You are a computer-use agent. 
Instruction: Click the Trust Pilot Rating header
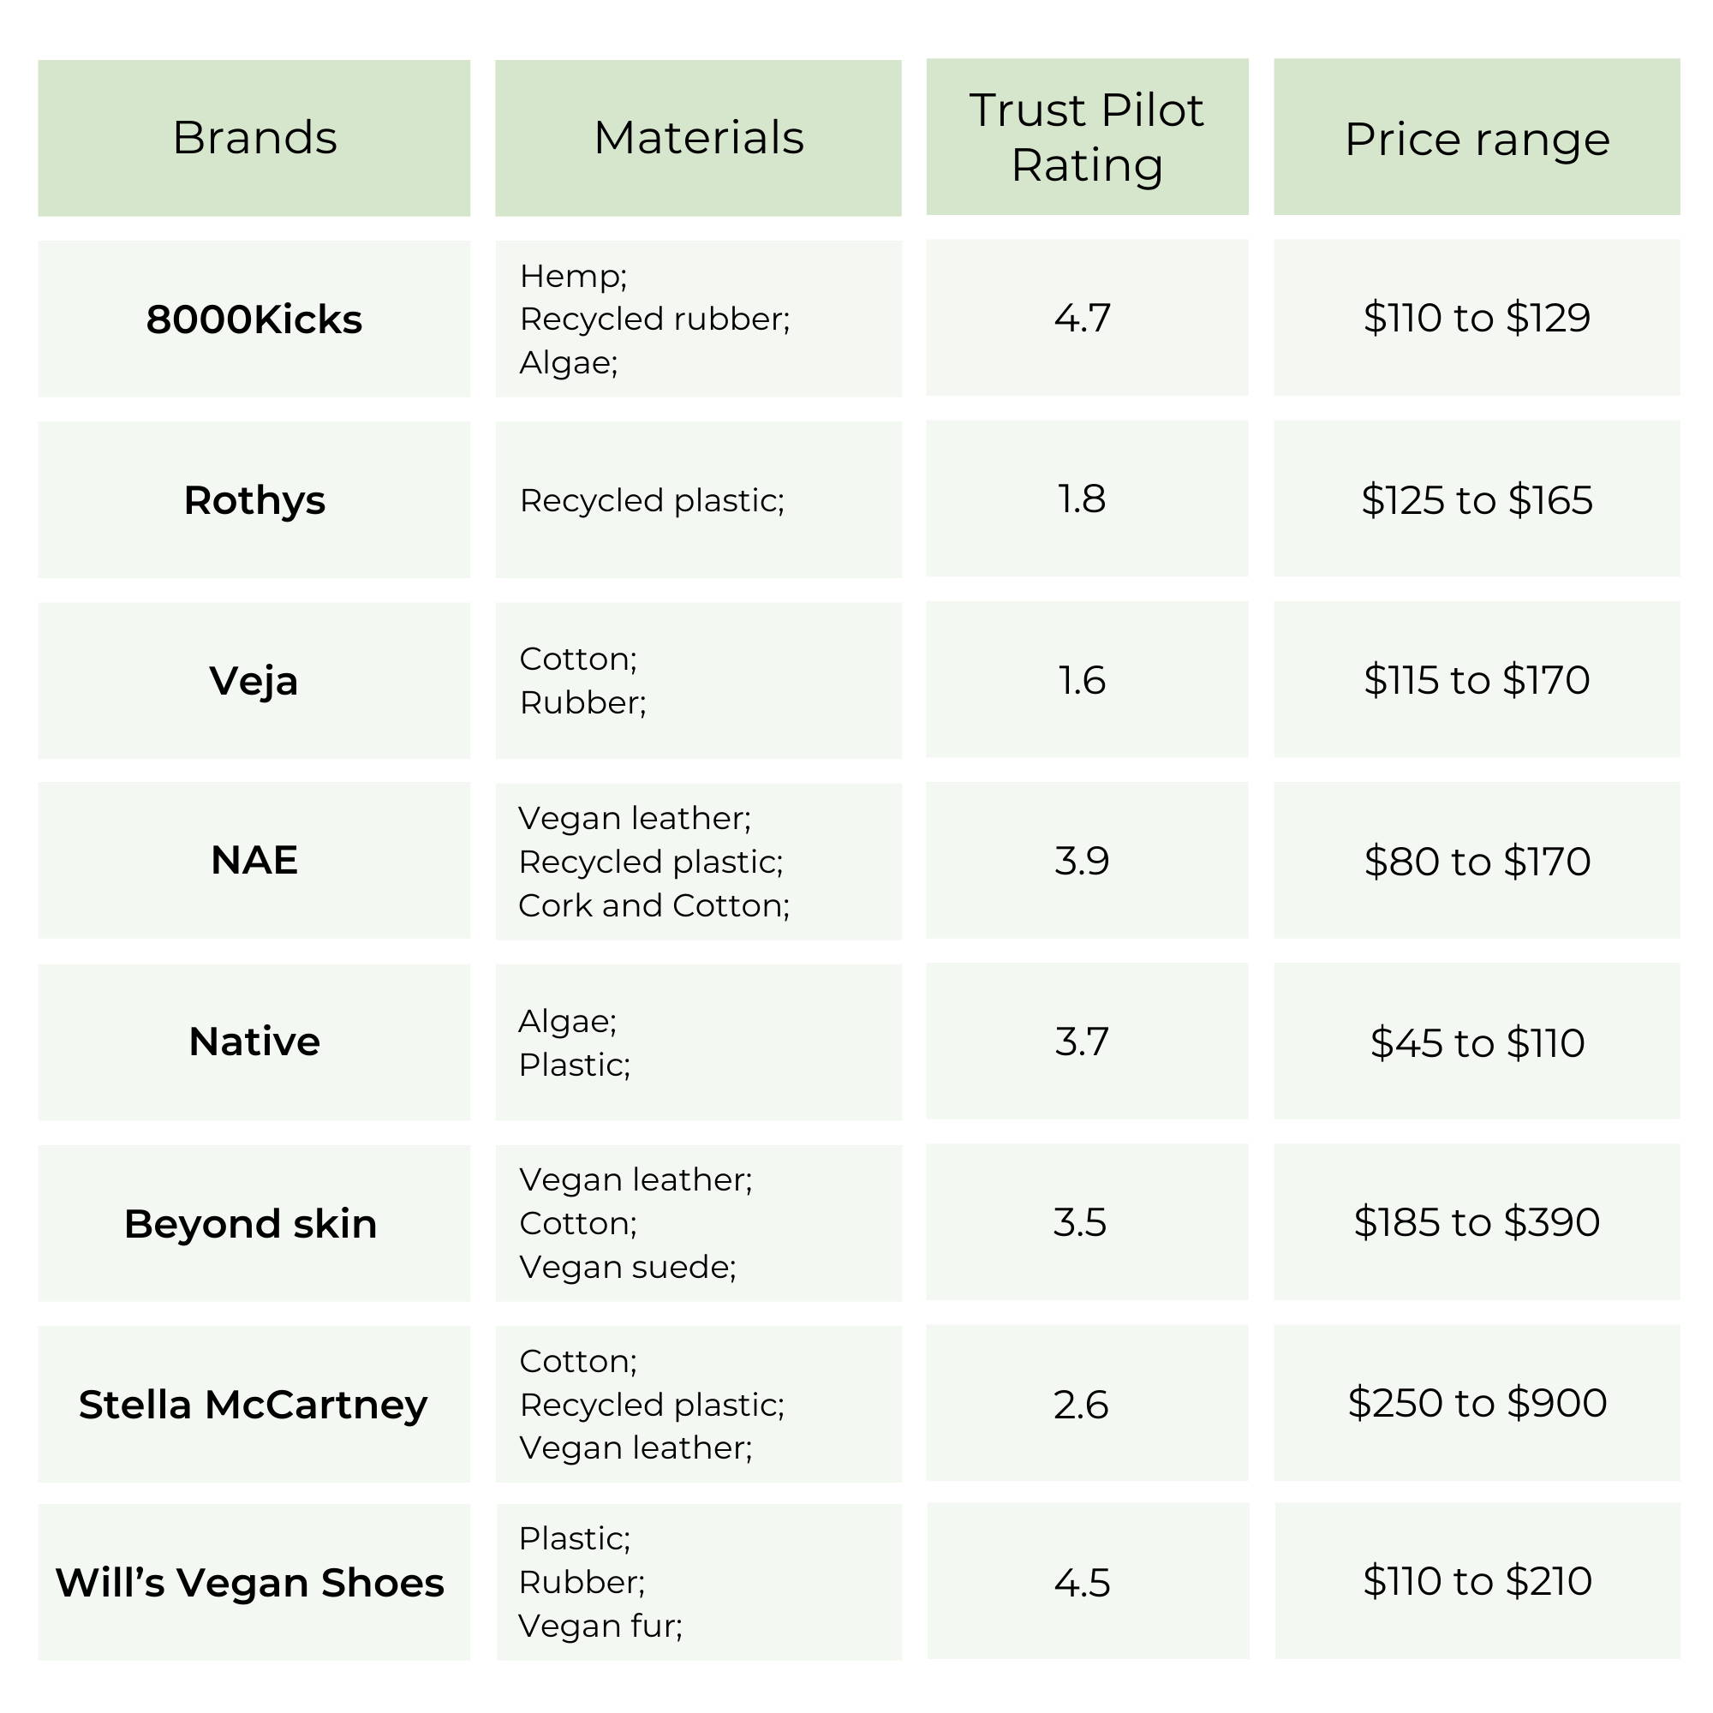[x=1087, y=137]
